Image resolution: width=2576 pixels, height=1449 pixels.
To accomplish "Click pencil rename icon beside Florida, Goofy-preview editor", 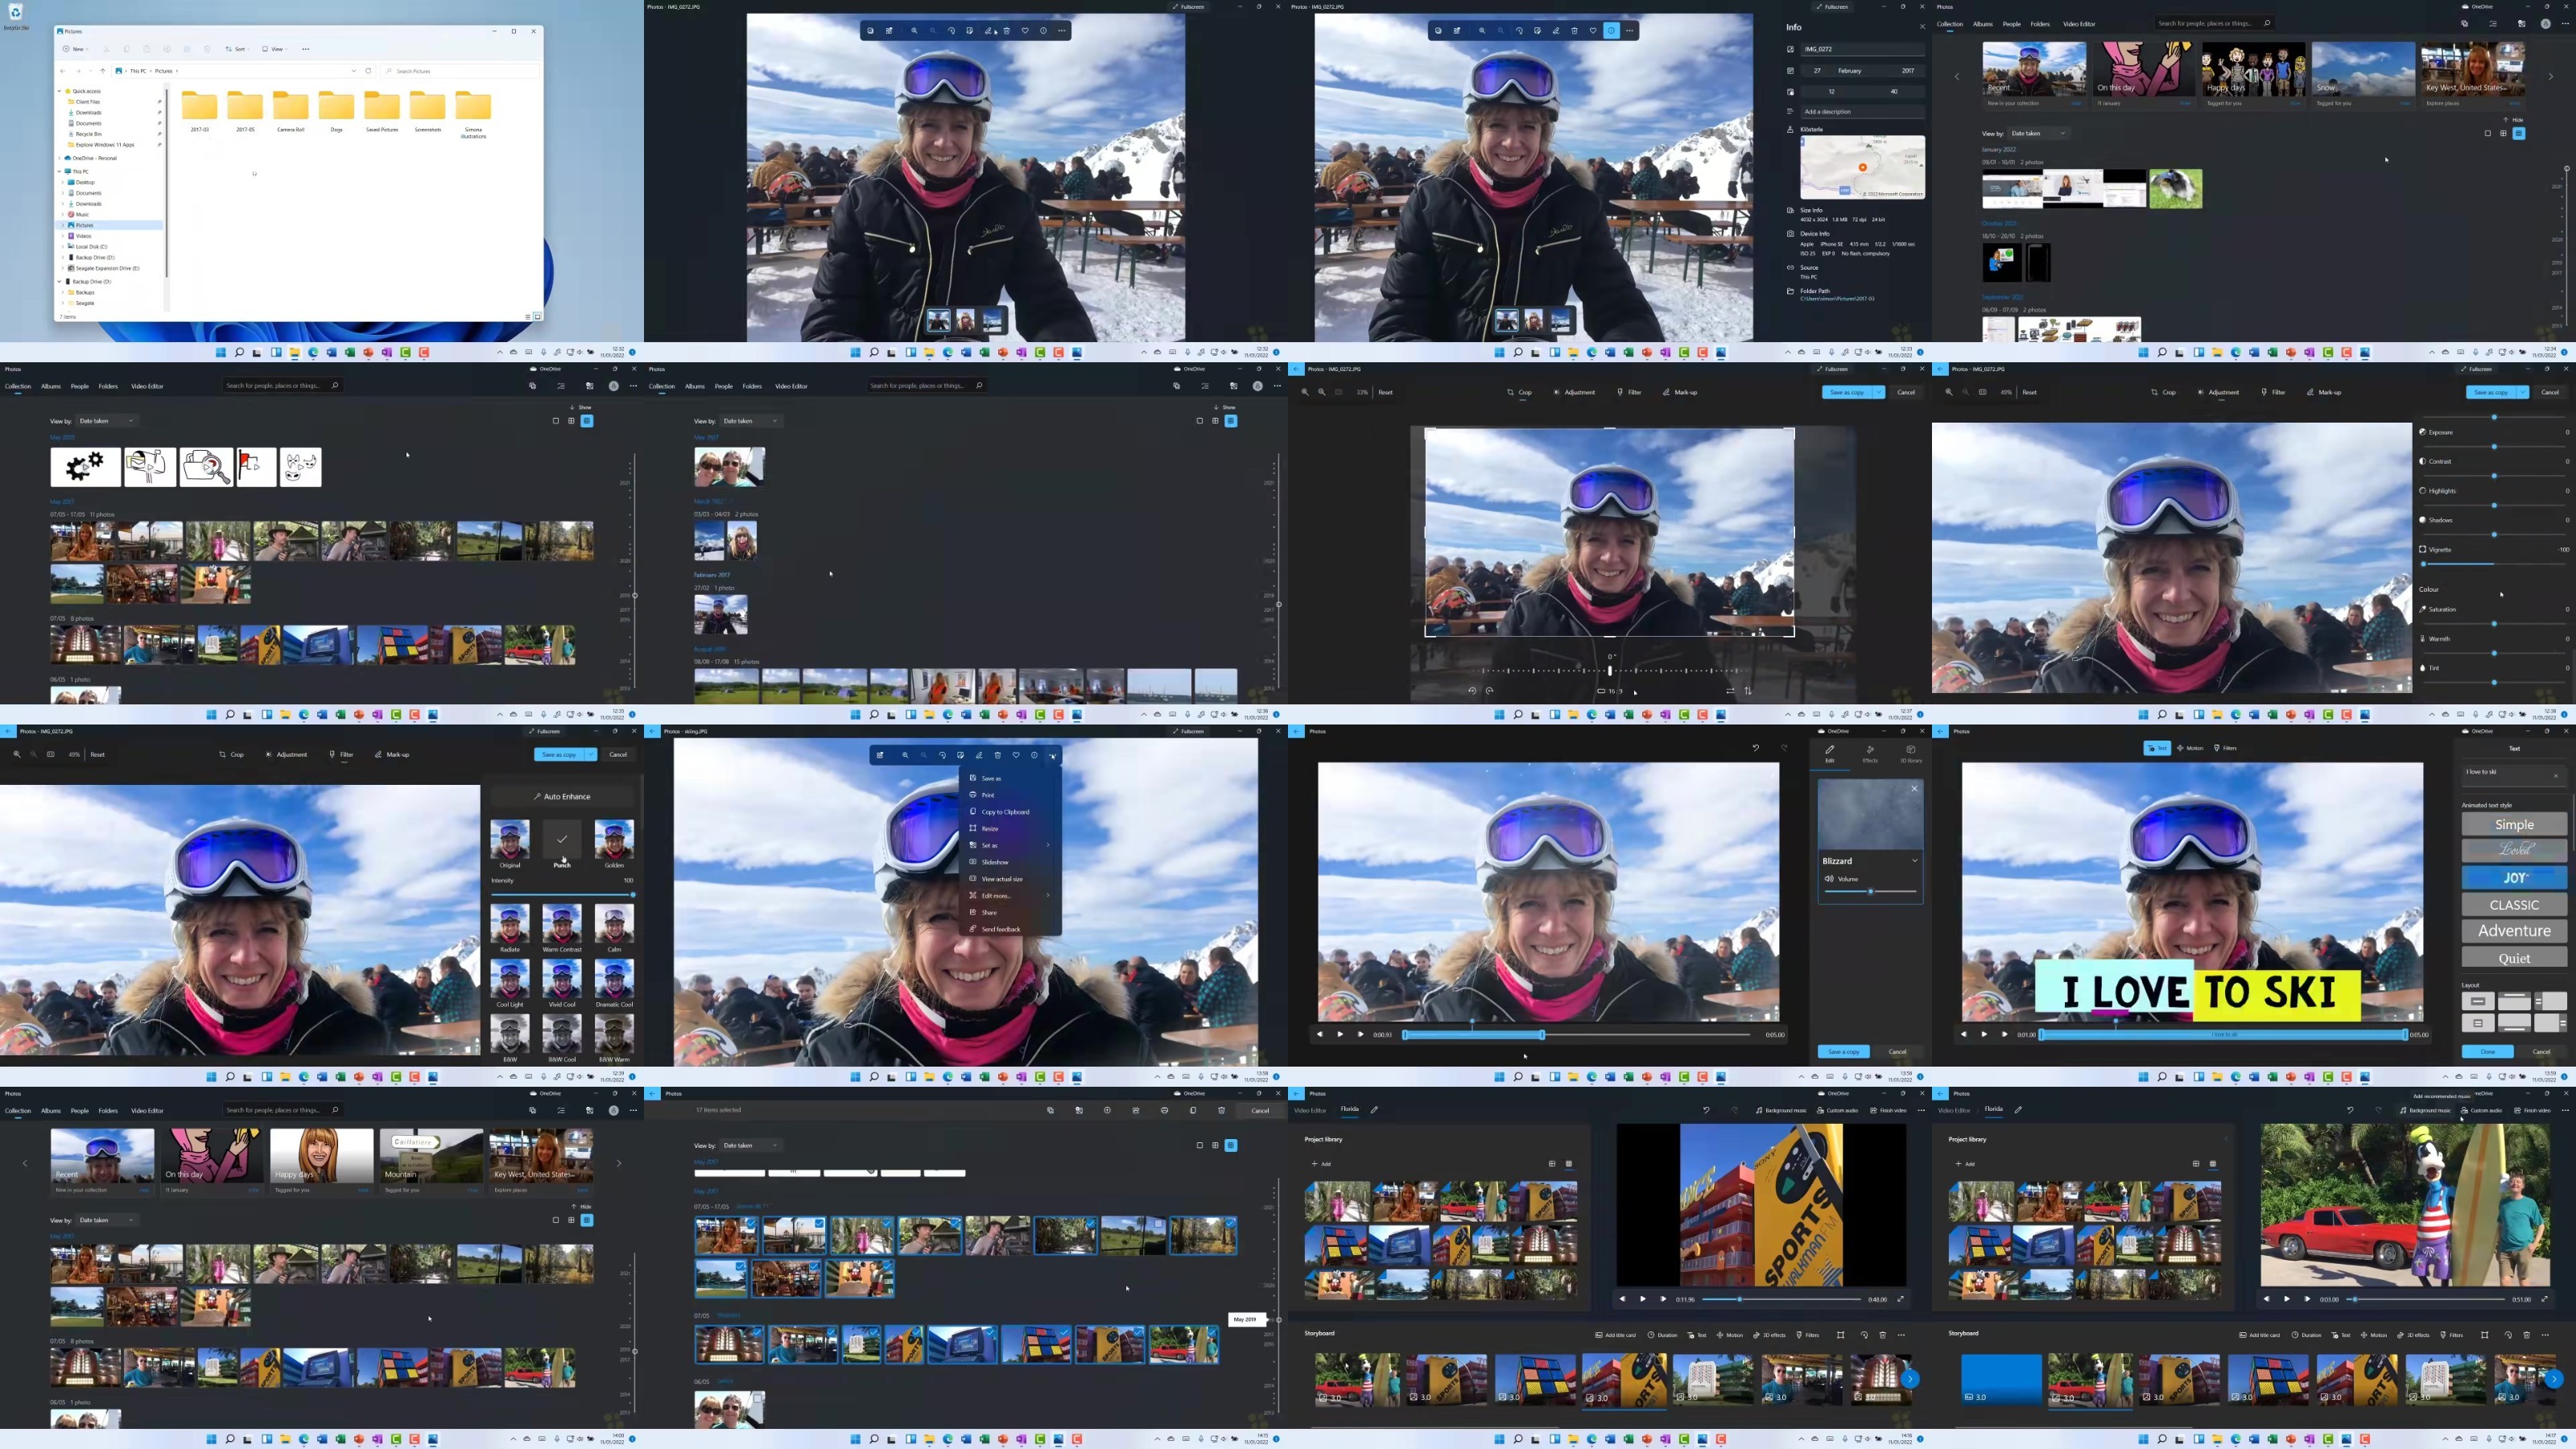I will click(2018, 1109).
